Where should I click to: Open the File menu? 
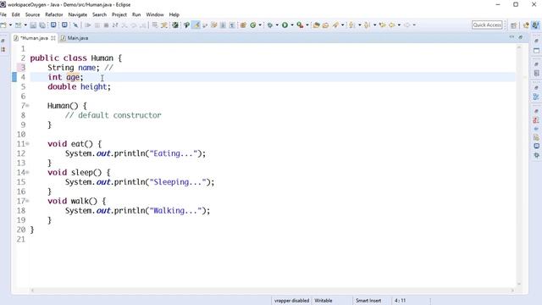(3, 14)
